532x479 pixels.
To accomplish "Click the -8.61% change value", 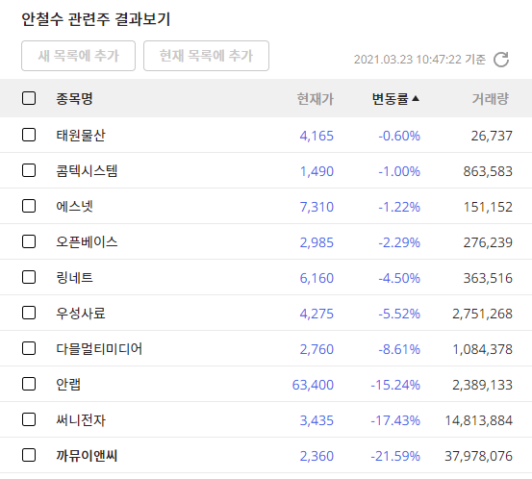I will click(399, 350).
